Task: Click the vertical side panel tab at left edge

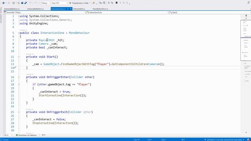Action: [x=1, y=15]
